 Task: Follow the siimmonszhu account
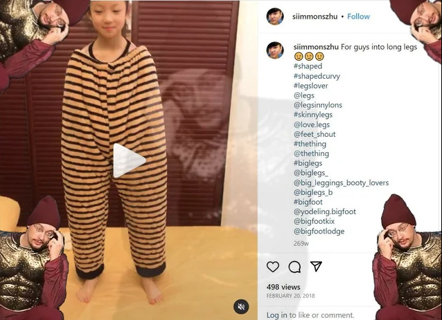click(x=358, y=17)
